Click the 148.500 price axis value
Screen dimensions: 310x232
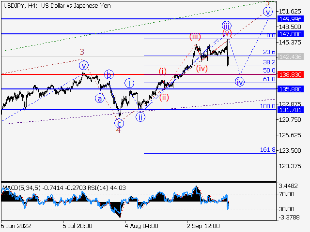click(x=290, y=27)
